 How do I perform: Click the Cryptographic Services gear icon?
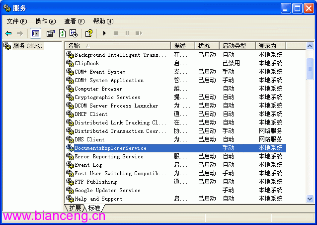70,97
